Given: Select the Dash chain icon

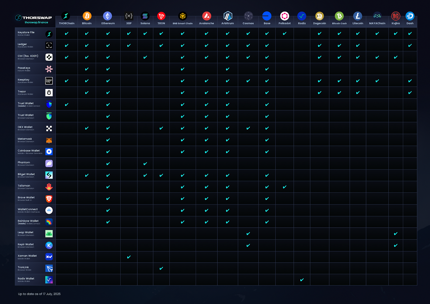Looking at the screenshot, I should [410, 16].
